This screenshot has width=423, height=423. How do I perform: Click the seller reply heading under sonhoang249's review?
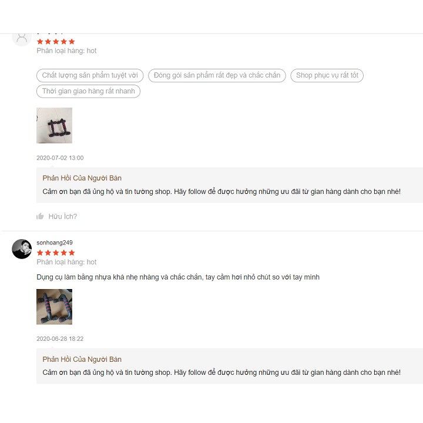coord(82,360)
